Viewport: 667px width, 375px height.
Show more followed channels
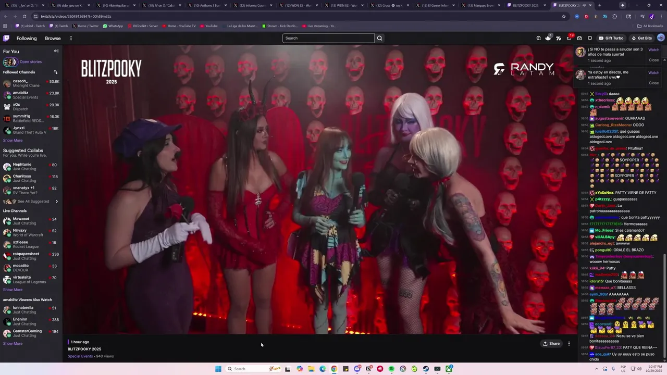(x=13, y=140)
